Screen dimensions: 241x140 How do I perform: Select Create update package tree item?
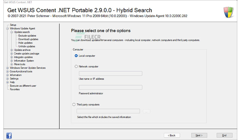click(27, 54)
